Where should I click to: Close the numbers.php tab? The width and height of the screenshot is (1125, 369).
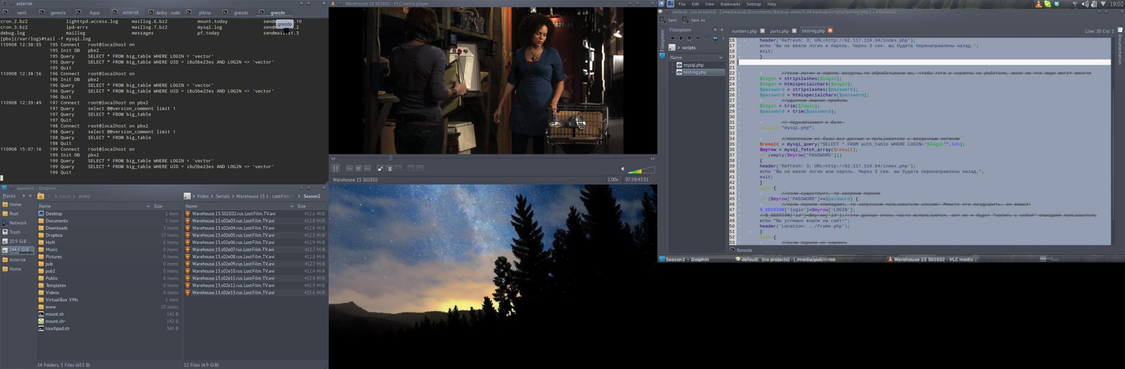pos(762,30)
